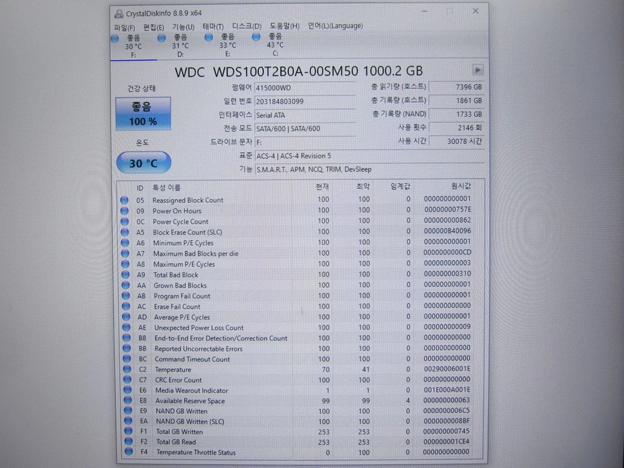Screen dimensions: 624x468
Task: Click the power on count value 2146 회
Action: [x=456, y=127]
